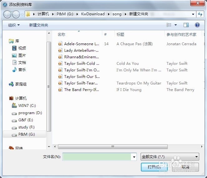Viewport: 207px width, 178px height.
Task: Select KwDownload in the address breadcrumb
Action: click(93, 14)
